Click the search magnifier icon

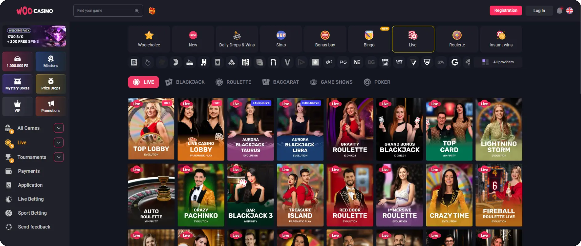pyautogui.click(x=137, y=10)
